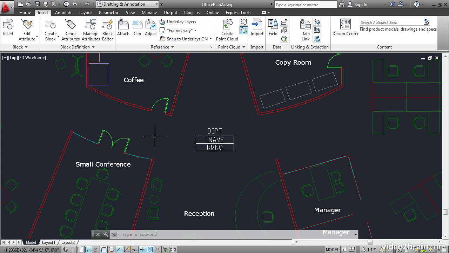Toggle Infer Constraints in status bar
This screenshot has width=449, height=253.
[65, 249]
